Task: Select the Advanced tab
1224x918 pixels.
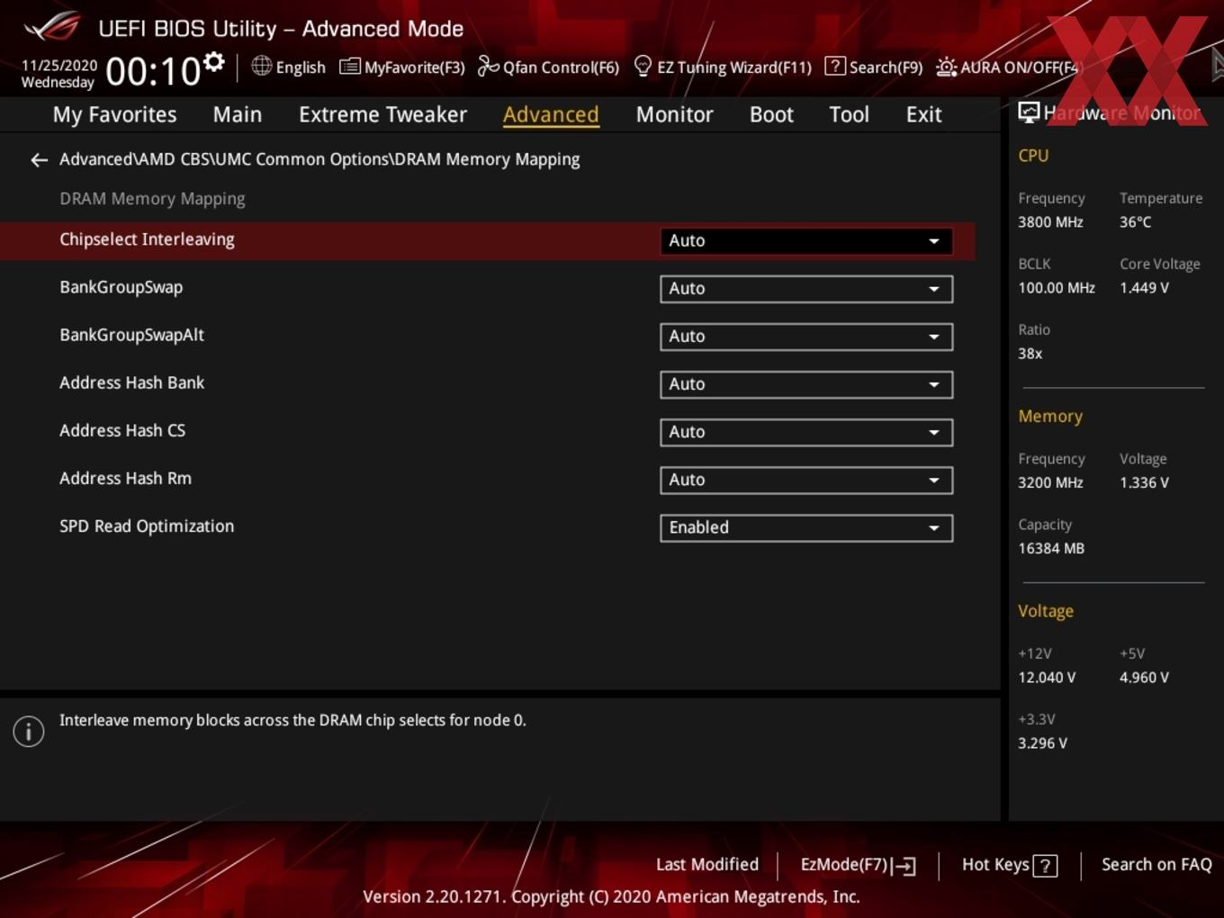Action: click(x=551, y=114)
